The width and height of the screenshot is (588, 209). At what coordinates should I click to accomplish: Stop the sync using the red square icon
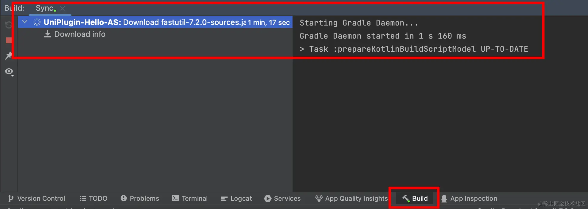tap(8, 40)
